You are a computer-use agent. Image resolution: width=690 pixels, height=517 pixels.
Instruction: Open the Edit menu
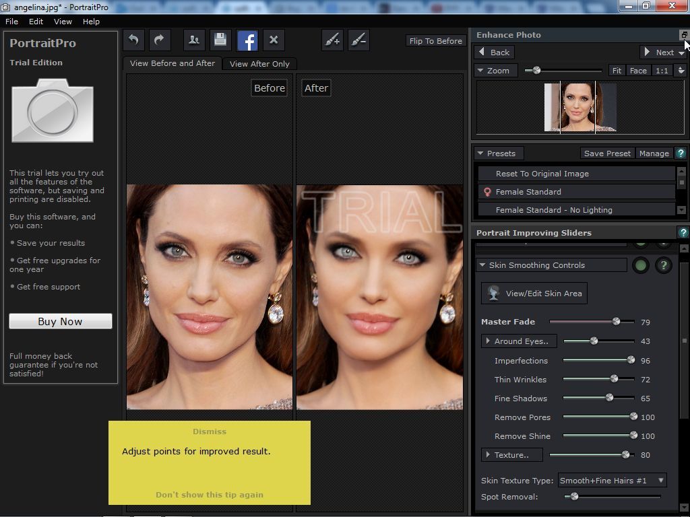[x=36, y=21]
